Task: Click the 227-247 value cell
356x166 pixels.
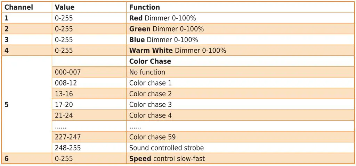Action: click(x=68, y=137)
